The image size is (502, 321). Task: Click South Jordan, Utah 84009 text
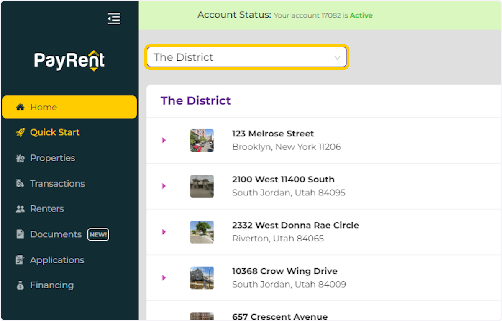[289, 285]
